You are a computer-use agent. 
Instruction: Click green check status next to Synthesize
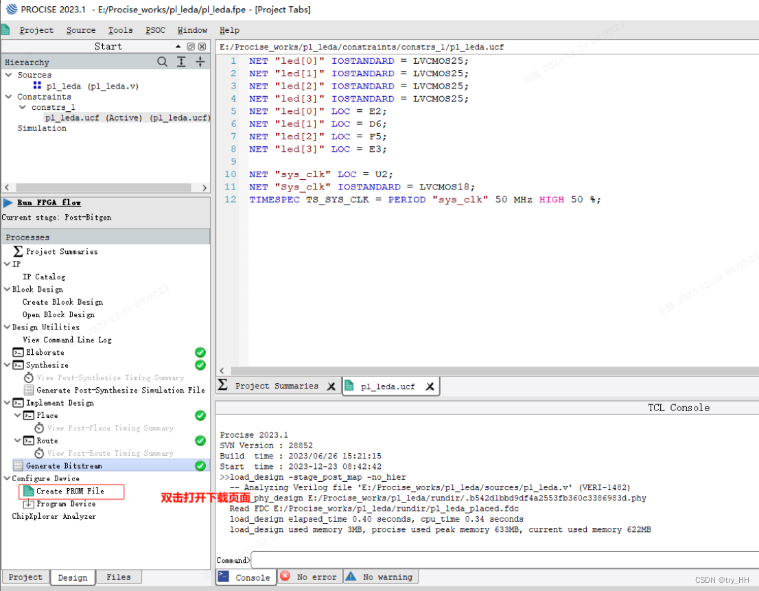point(200,365)
